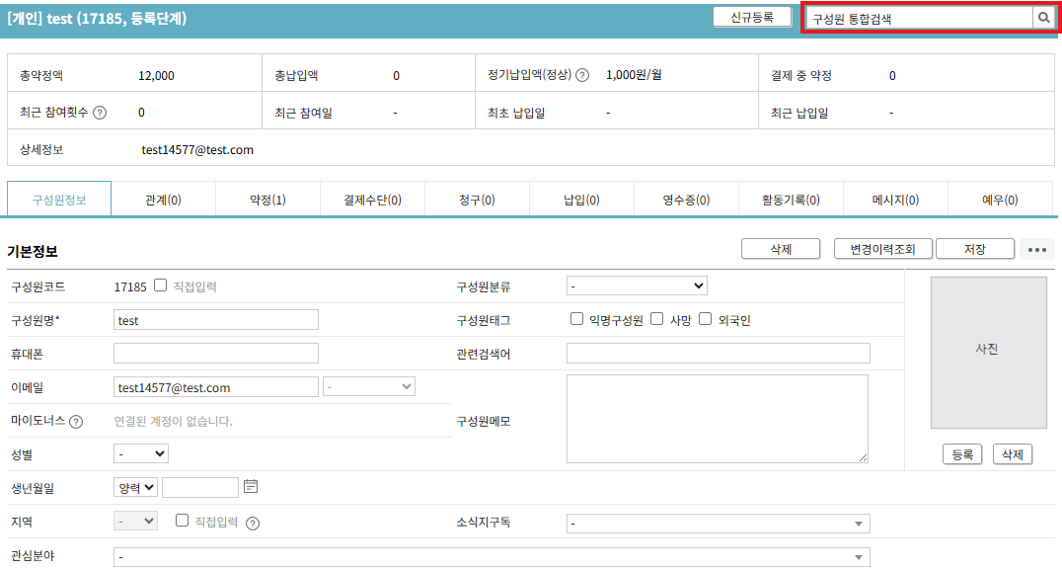
Task: Switch to the 납입(0) tab
Action: pos(581,200)
